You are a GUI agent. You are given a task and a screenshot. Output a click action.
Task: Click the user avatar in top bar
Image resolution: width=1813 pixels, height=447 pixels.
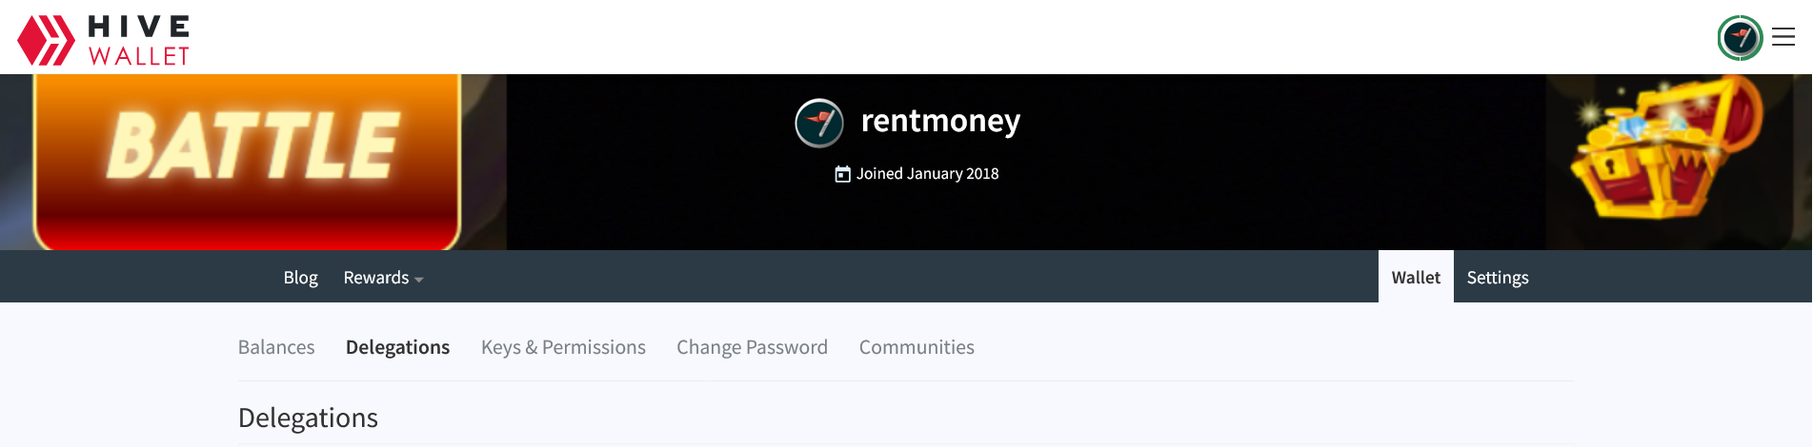pyautogui.click(x=1740, y=38)
